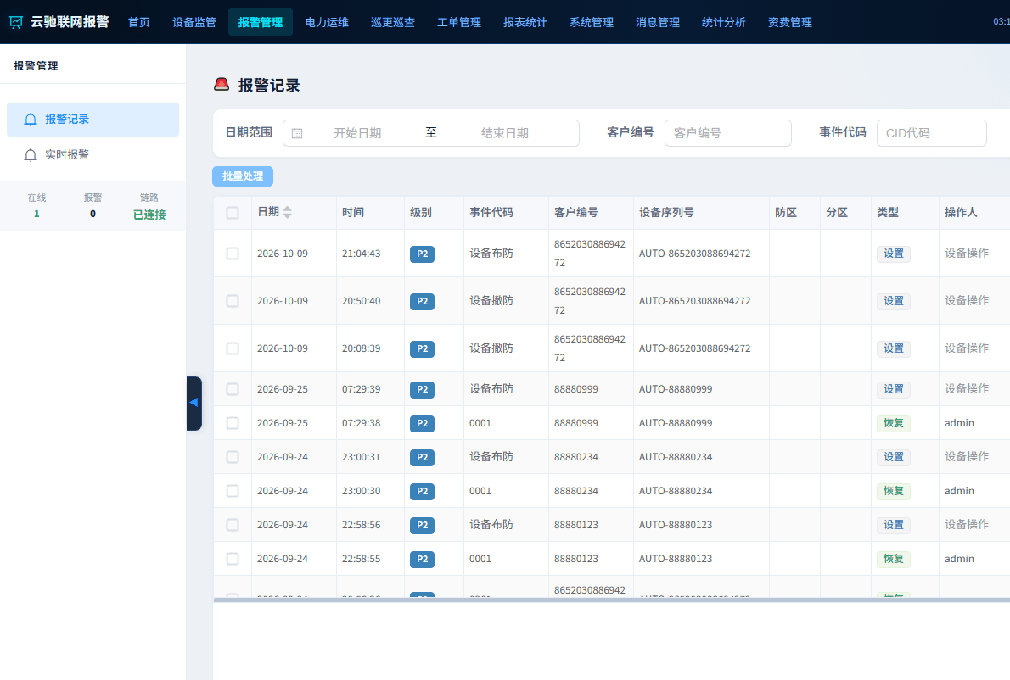Viewport: 1010px width, 680px height.
Task: Open the 报表统计 menu
Action: click(525, 23)
